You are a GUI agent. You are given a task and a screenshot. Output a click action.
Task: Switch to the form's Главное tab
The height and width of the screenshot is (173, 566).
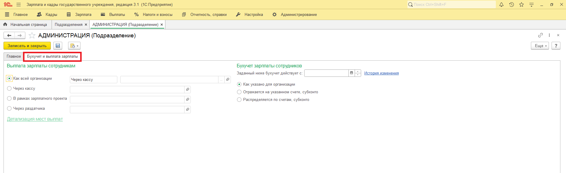tap(14, 56)
